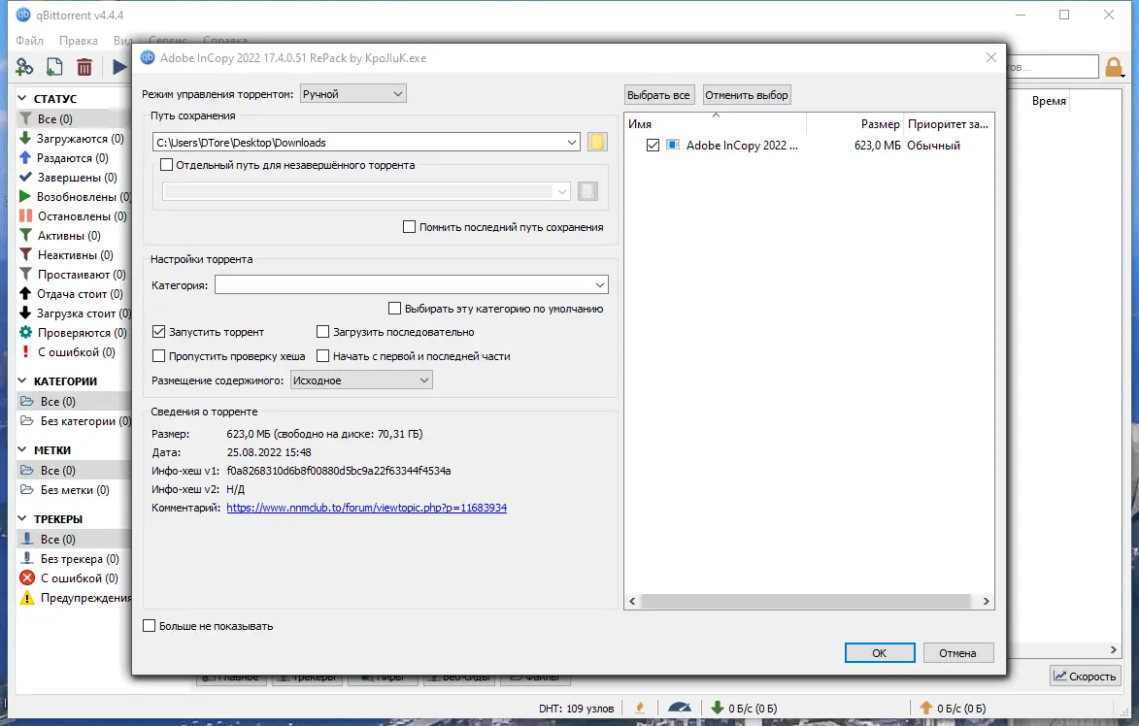This screenshot has height=726, width=1139.
Task: Collapse the СТАТУС section
Action: [22, 99]
